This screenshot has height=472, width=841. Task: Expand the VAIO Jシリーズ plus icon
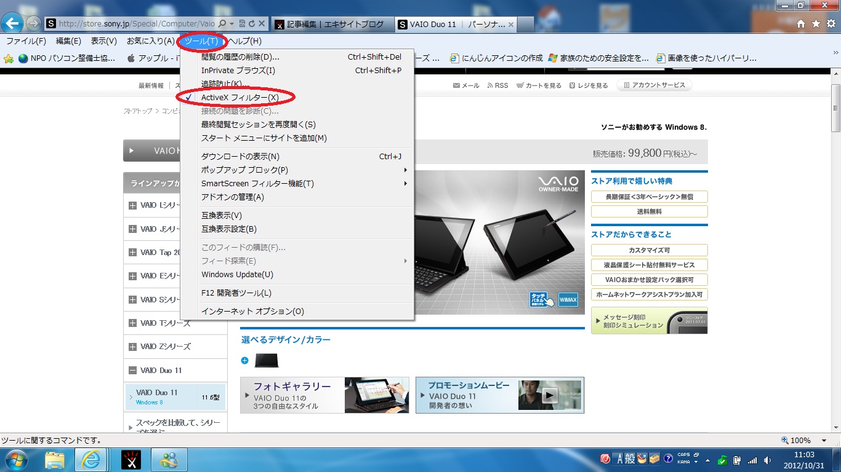tap(132, 229)
